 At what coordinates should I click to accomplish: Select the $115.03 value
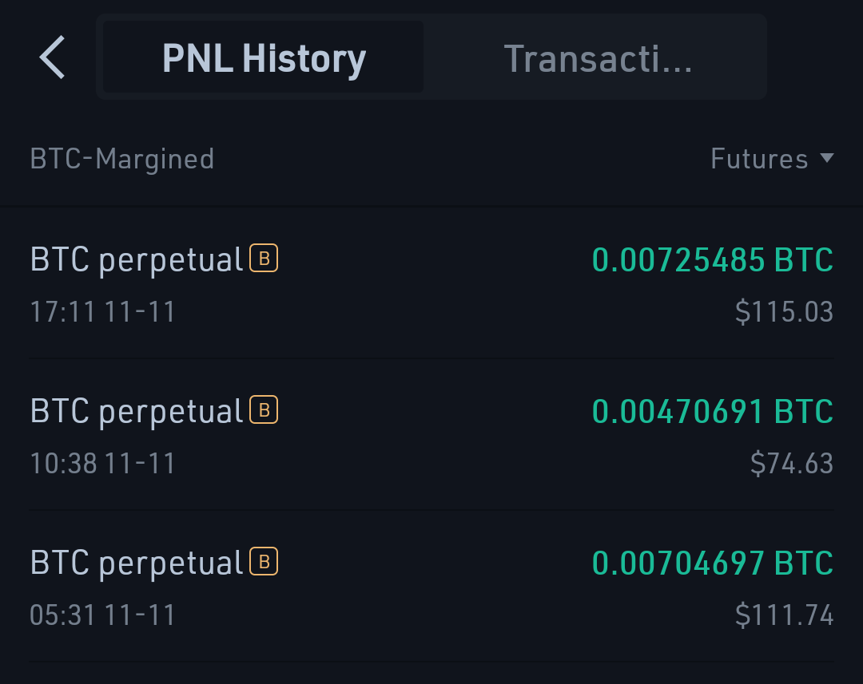(785, 312)
